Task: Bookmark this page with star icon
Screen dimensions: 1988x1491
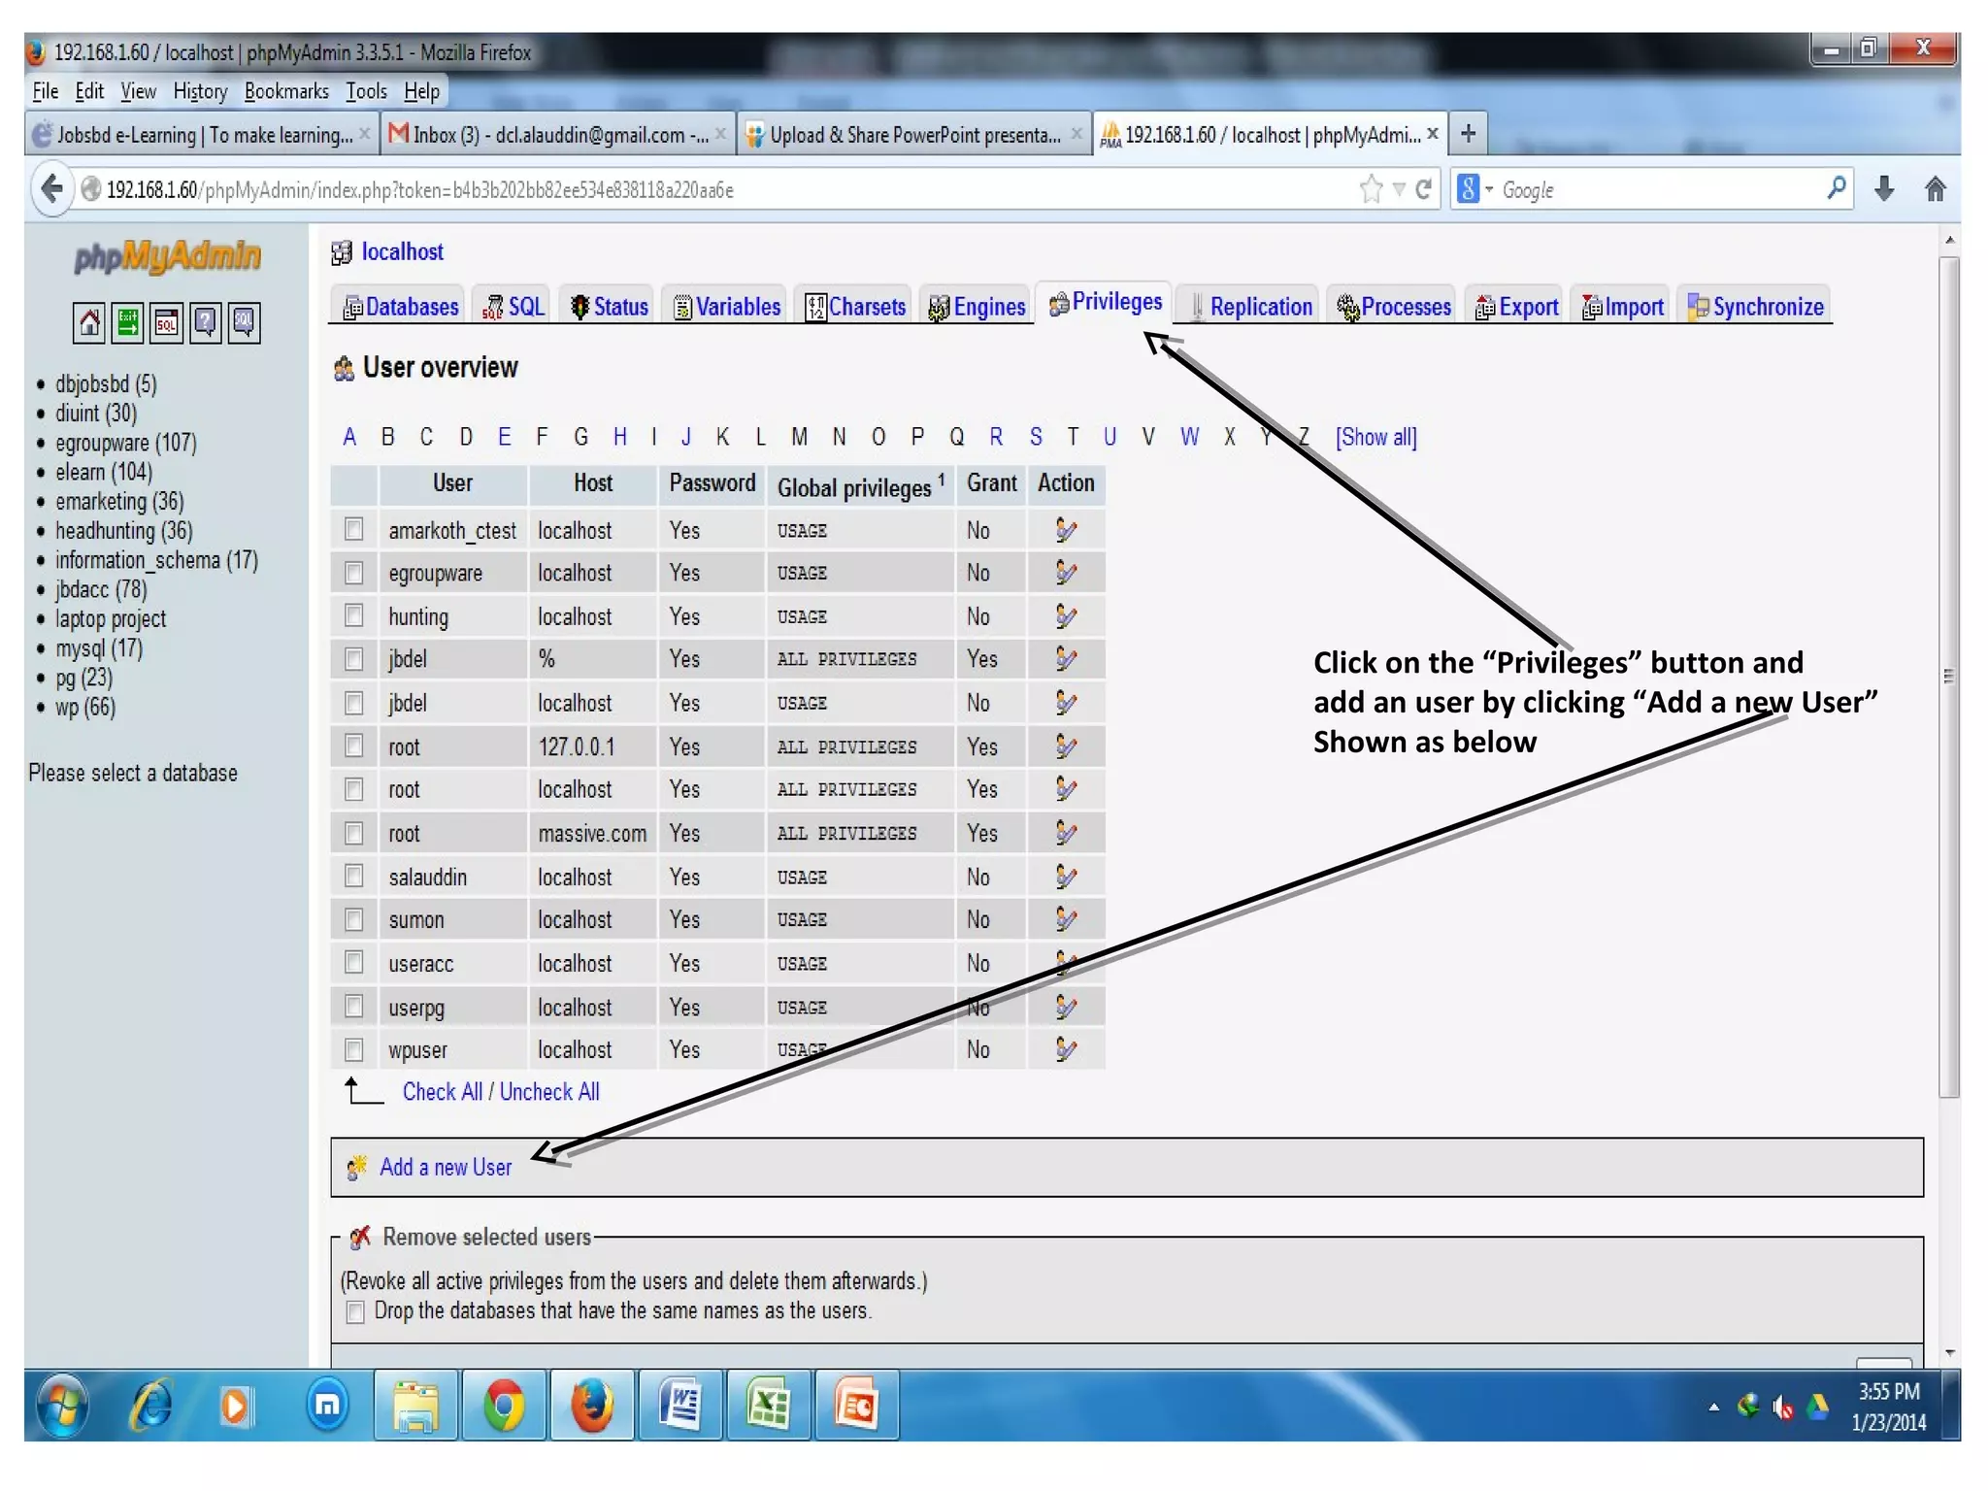Action: [1371, 189]
